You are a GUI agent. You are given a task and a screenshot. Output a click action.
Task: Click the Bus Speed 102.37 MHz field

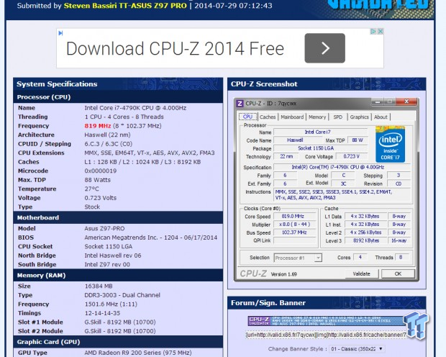295,232
